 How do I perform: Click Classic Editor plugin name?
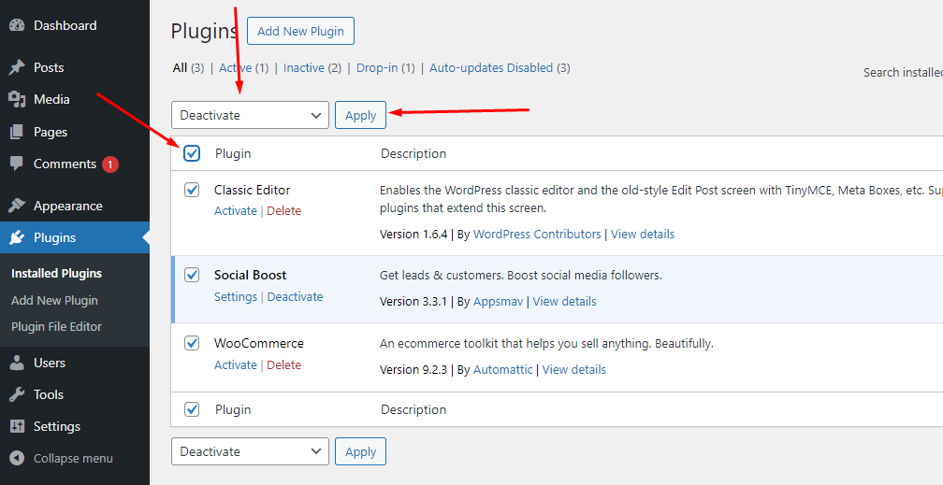pyautogui.click(x=253, y=190)
